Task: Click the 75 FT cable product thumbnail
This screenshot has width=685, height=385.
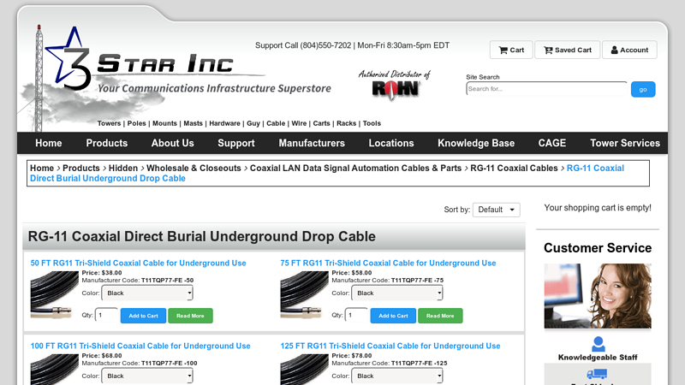Action: pos(306,294)
